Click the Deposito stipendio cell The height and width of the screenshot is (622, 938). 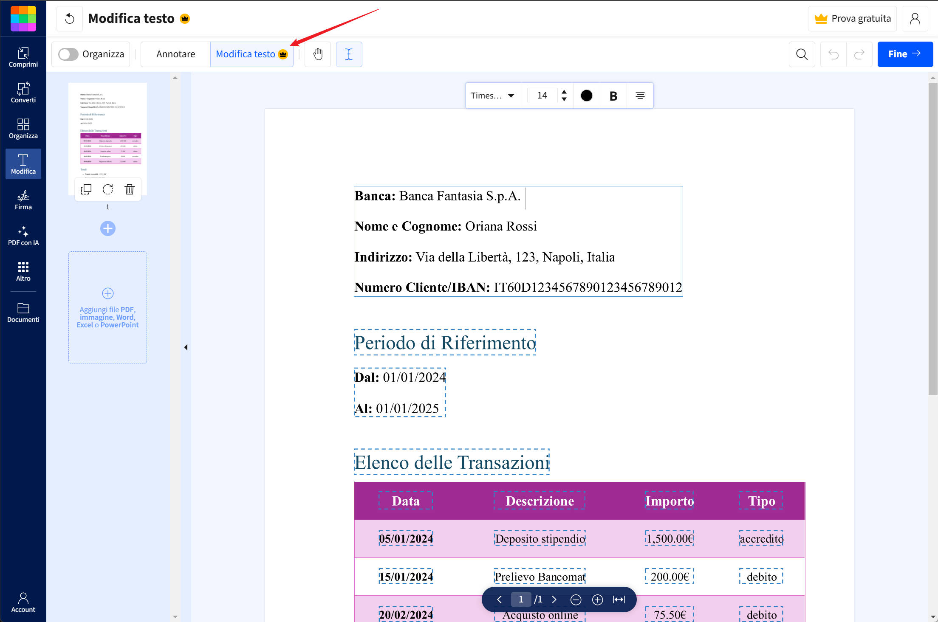click(540, 538)
